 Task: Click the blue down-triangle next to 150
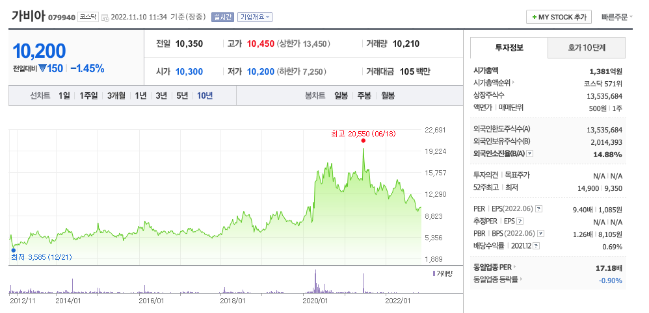point(42,69)
